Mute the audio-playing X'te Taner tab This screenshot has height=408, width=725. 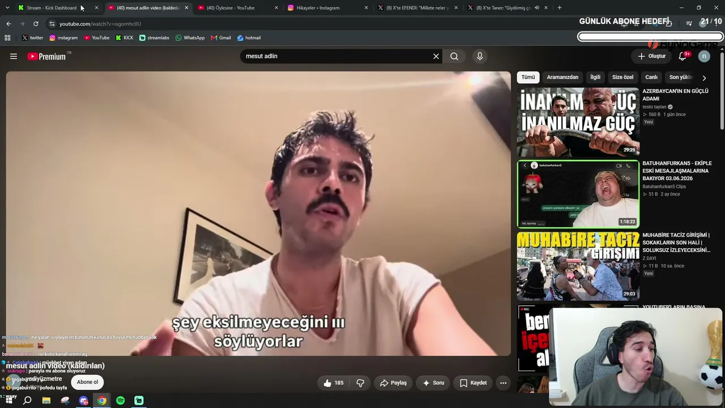point(536,8)
